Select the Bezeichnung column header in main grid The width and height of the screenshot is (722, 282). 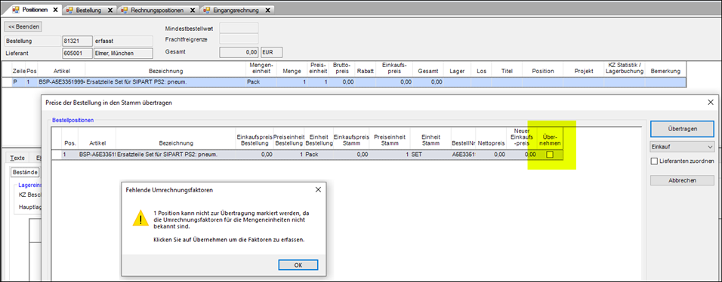165,71
